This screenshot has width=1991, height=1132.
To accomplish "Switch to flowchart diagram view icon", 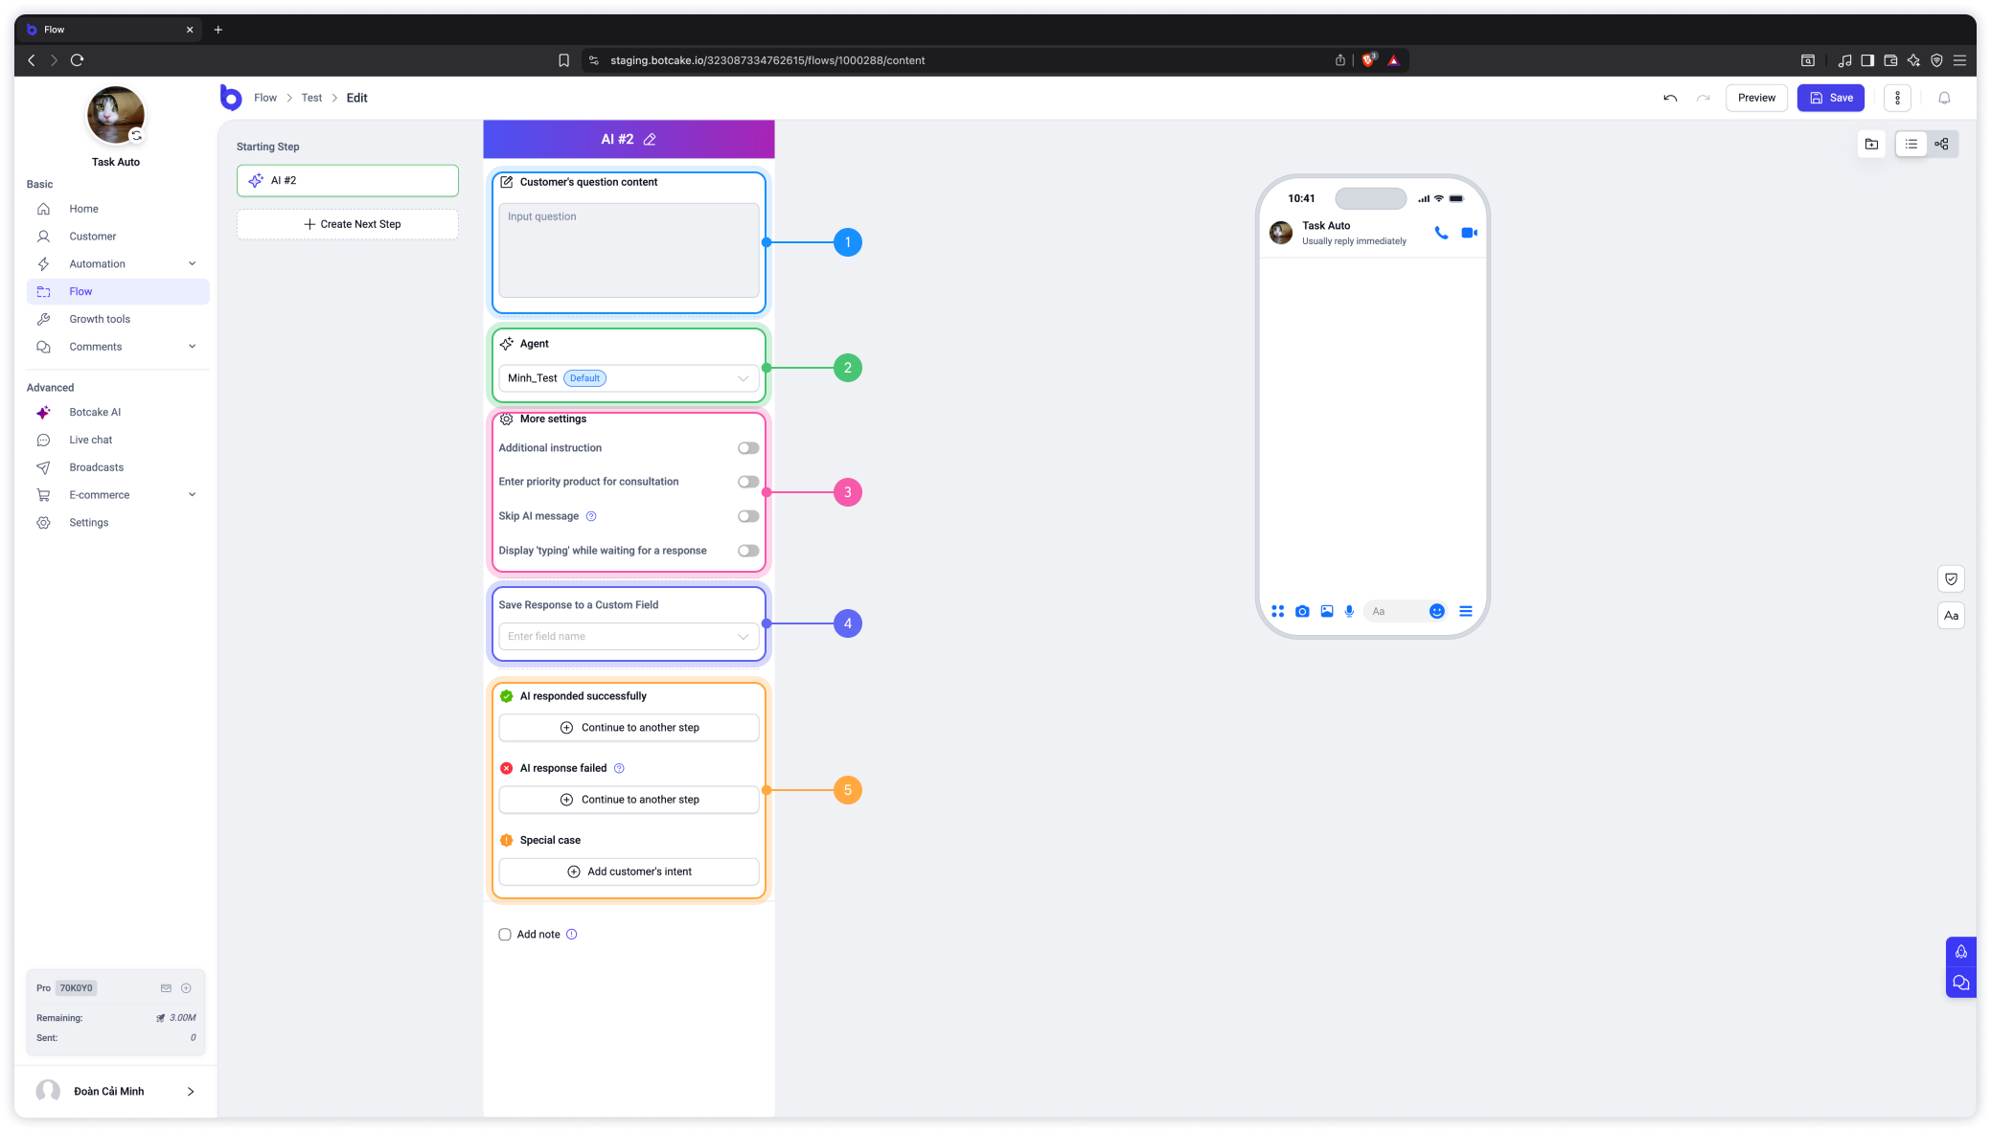I will (x=1941, y=145).
